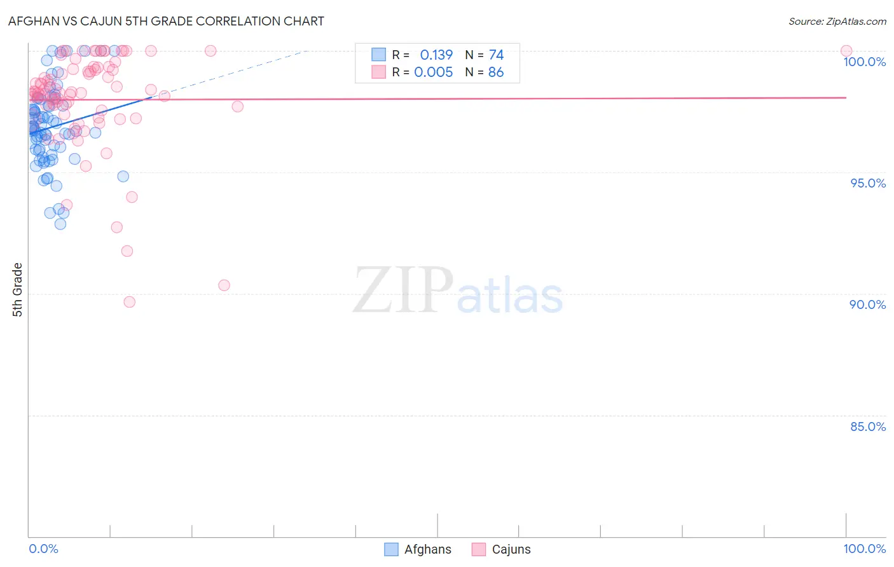This screenshot has width=894, height=567.
Task: Click the 90.0% y-axis label
Action: [868, 304]
